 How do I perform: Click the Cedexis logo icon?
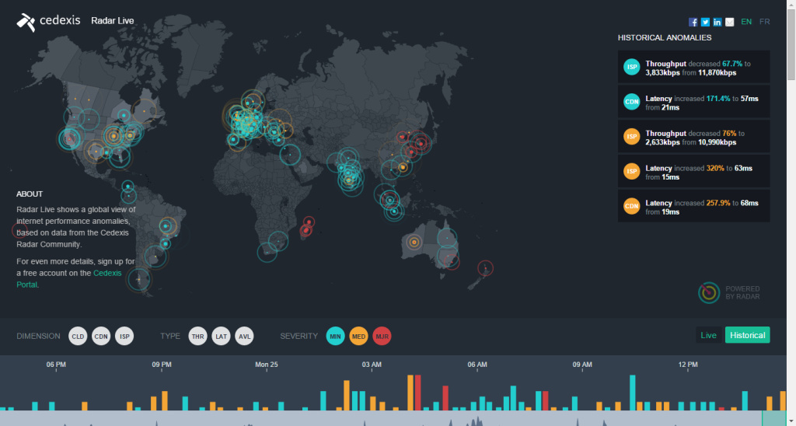pos(26,23)
